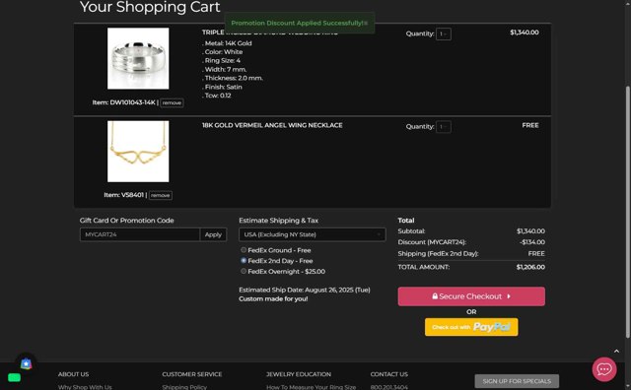This screenshot has width=631, height=390.
Task: Click the page vertical scrollbar
Action: click(x=628, y=212)
